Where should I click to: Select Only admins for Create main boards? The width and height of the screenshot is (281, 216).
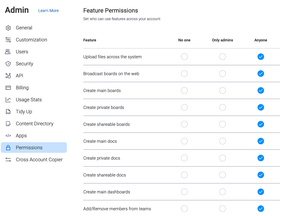pyautogui.click(x=223, y=90)
